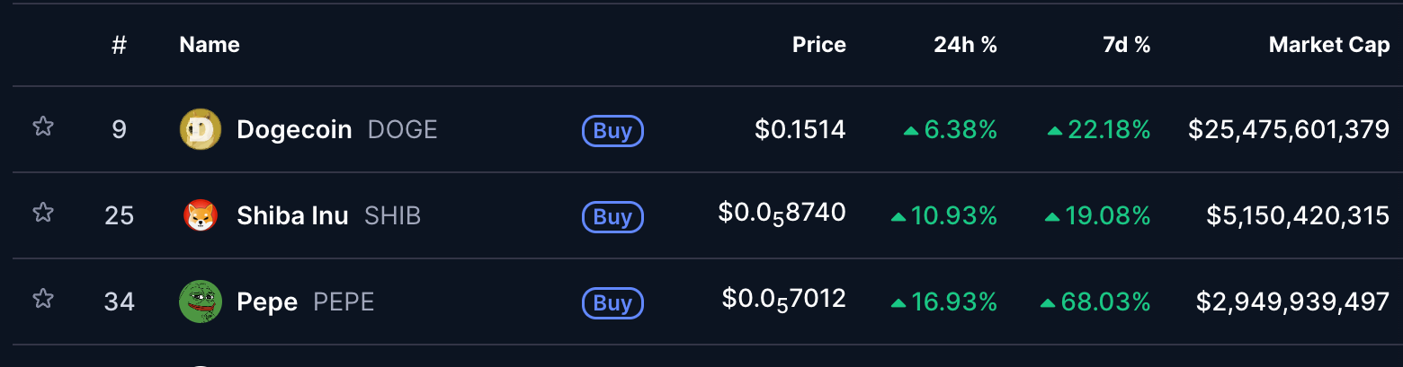Click the DOGE ticker symbol
This screenshot has height=367, width=1403.
pyautogui.click(x=402, y=130)
